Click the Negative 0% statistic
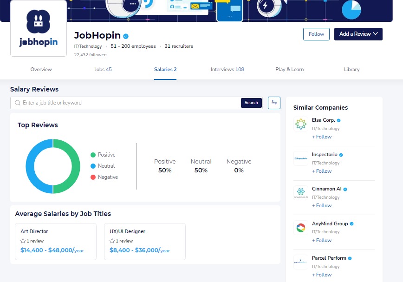 coord(239,166)
